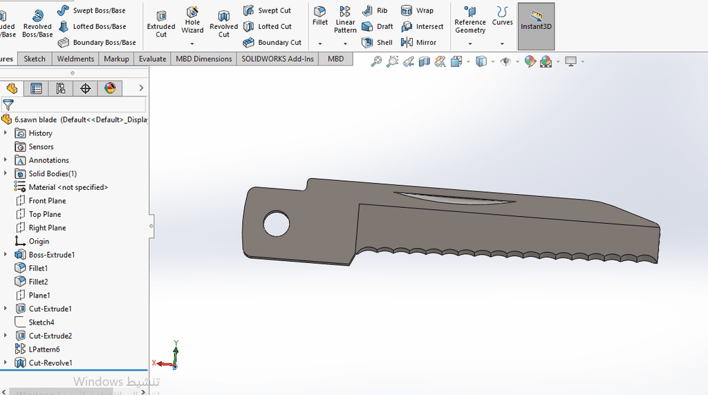The width and height of the screenshot is (708, 395).
Task: Switch to the SOLIDWORKS Add-Ins tab
Action: pos(278,59)
